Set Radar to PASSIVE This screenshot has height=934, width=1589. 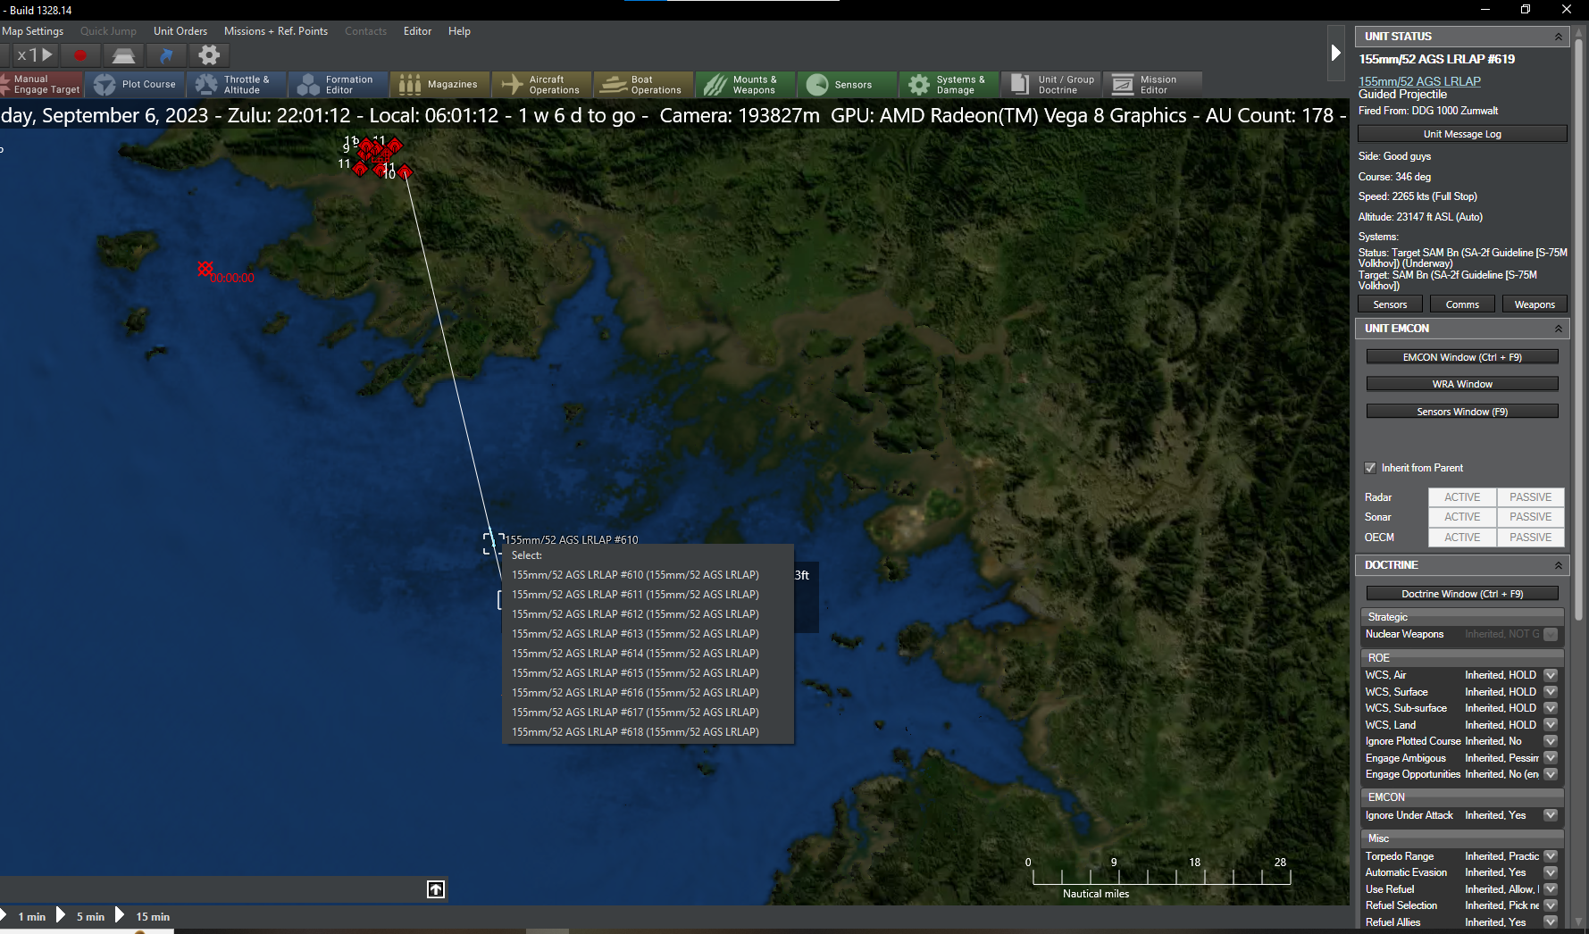(x=1531, y=497)
